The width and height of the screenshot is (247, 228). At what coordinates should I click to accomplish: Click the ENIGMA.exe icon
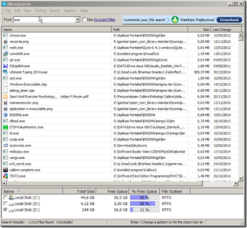coord(5,115)
